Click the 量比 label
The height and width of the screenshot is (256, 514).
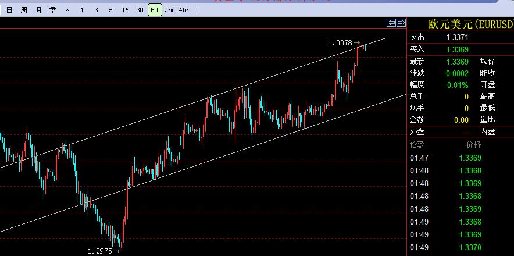488,120
